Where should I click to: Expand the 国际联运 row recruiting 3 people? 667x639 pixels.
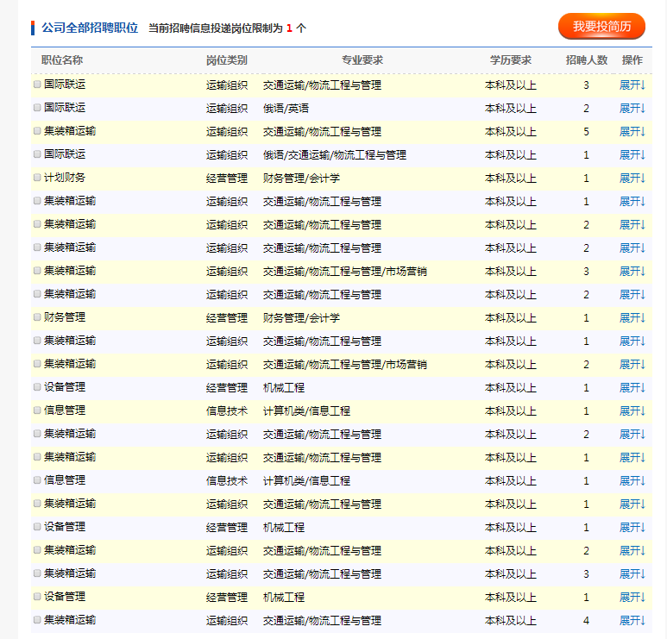[632, 85]
